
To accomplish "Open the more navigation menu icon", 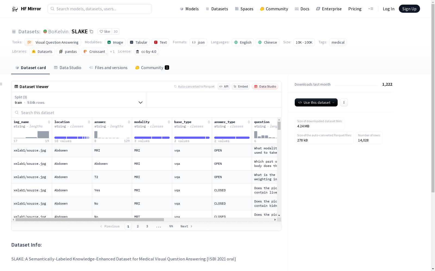I will tap(371, 9).
